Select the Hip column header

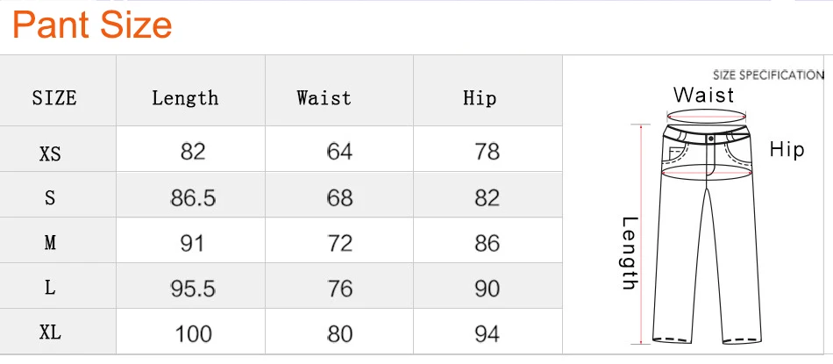[480, 99]
